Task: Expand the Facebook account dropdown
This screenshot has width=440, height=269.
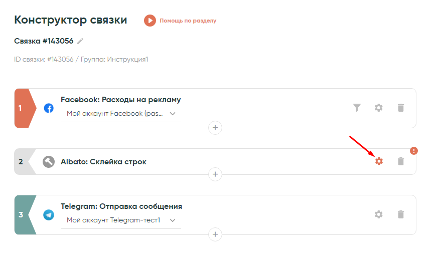Action: (x=172, y=114)
